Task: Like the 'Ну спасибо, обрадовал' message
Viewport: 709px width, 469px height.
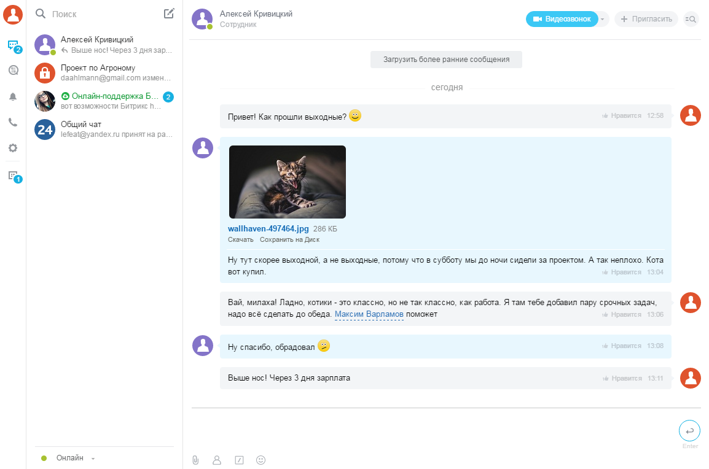Action: click(622, 346)
